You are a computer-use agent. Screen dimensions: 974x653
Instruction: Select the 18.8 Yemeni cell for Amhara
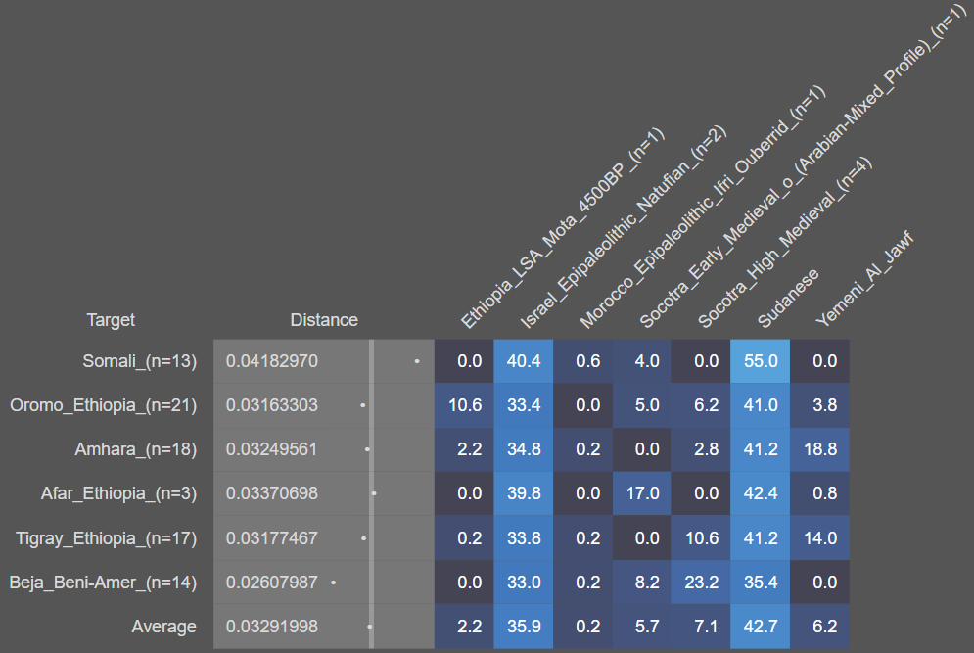tap(819, 449)
